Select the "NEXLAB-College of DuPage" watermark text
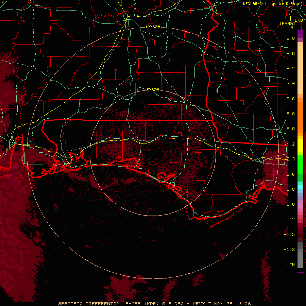This screenshot has width=306, height=306. (271, 4)
